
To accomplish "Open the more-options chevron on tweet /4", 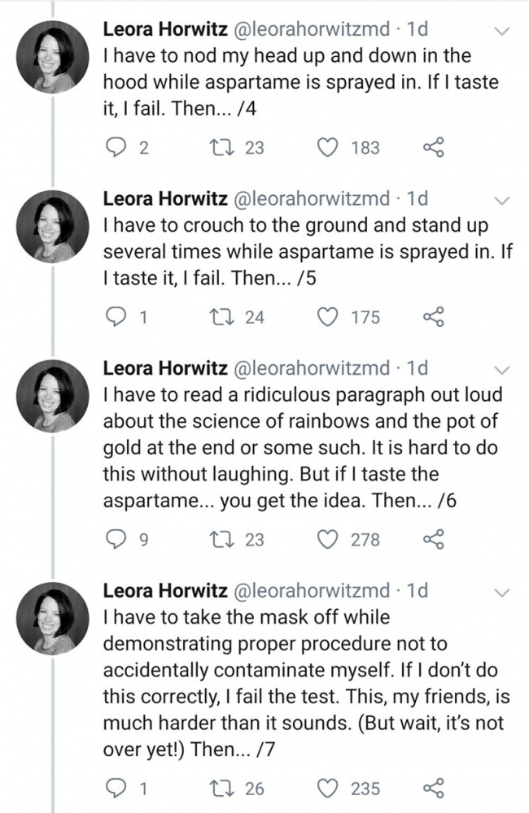I will [x=502, y=31].
